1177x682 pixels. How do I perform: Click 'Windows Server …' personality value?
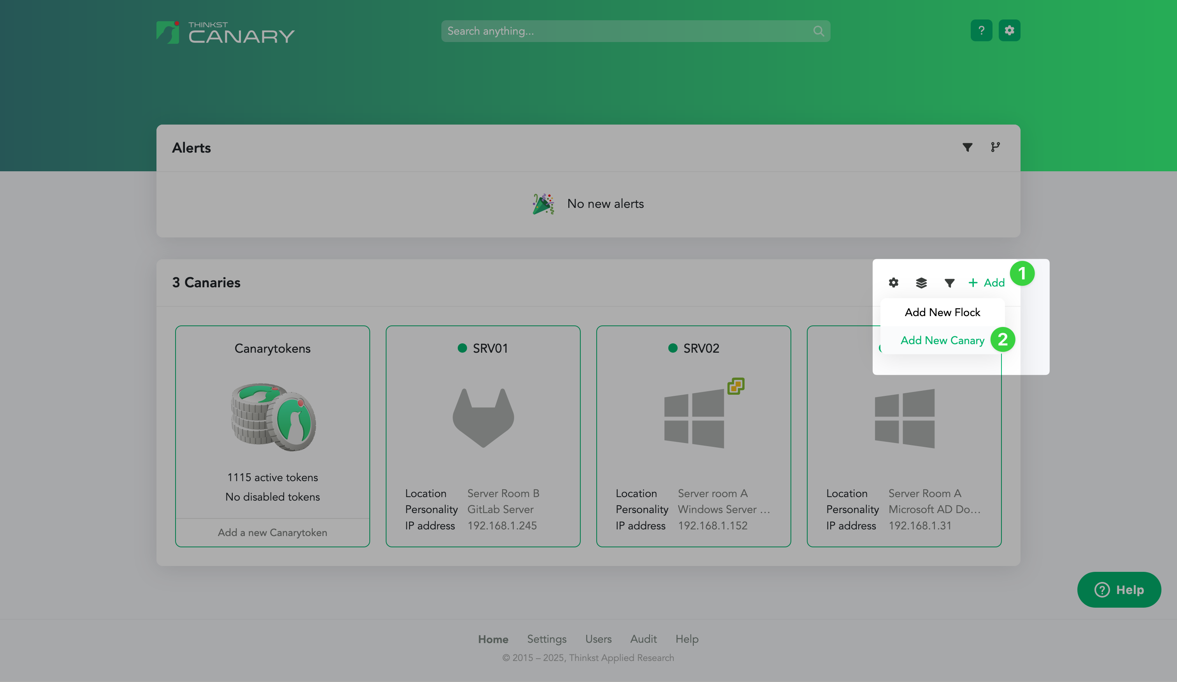tap(724, 509)
